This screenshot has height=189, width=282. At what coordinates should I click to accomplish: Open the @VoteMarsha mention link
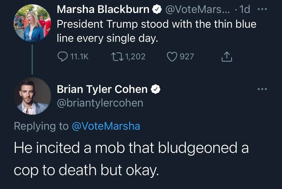click(106, 126)
